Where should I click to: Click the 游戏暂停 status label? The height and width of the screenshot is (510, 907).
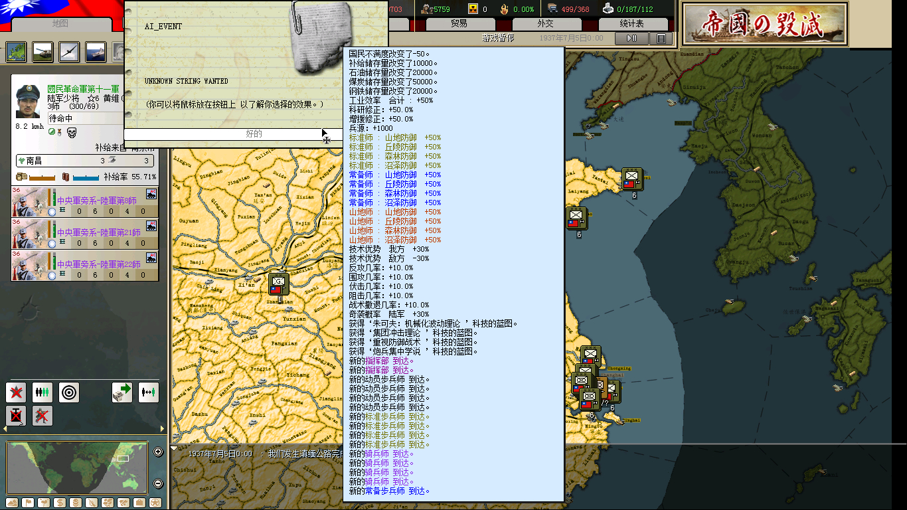click(x=498, y=39)
